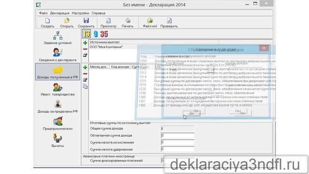309x174 pixels.
Task: Click the Печать printer icon
Action: click(x=127, y=23)
